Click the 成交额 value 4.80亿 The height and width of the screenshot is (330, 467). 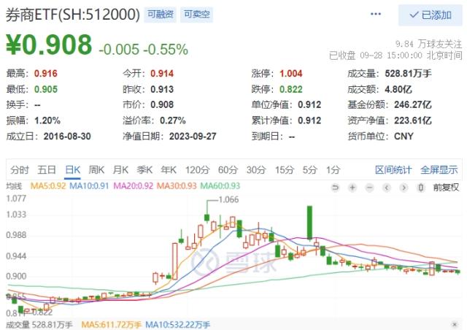click(x=398, y=89)
